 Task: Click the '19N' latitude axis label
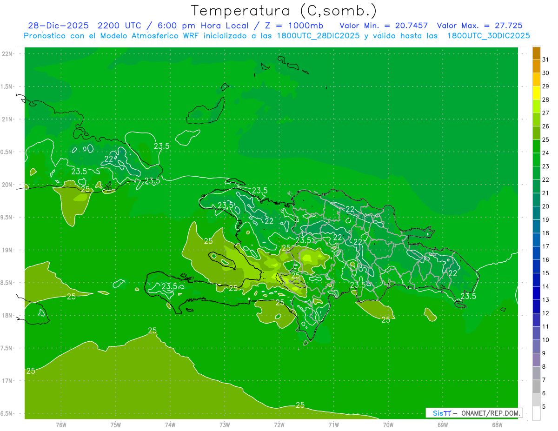coord(7,250)
